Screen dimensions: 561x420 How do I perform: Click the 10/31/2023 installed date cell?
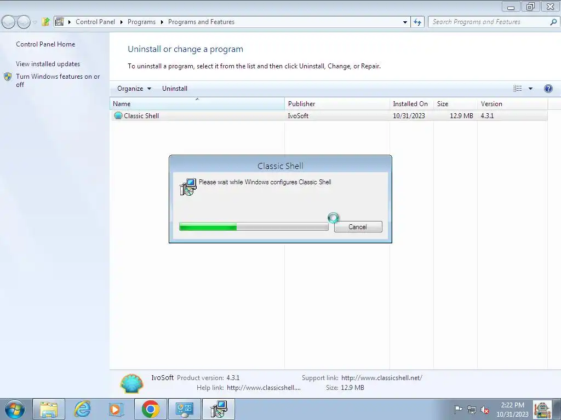tap(409, 116)
